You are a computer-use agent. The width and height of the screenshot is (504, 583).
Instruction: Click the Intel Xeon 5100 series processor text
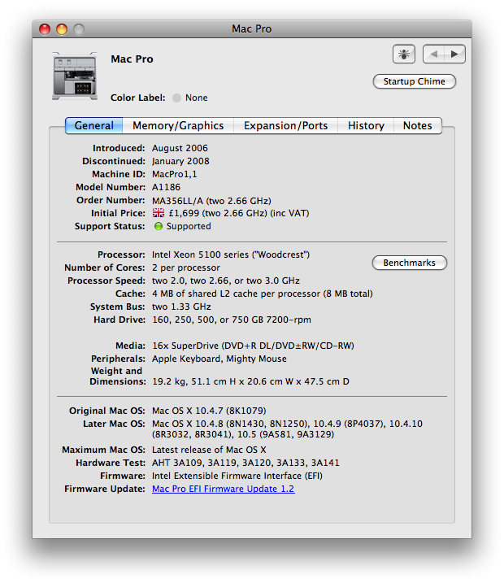(x=231, y=255)
